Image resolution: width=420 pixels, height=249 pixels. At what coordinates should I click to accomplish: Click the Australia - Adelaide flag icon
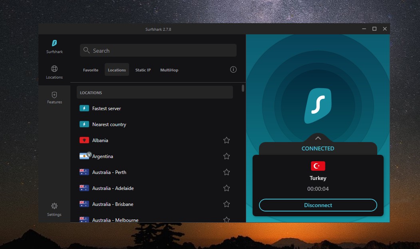click(84, 188)
